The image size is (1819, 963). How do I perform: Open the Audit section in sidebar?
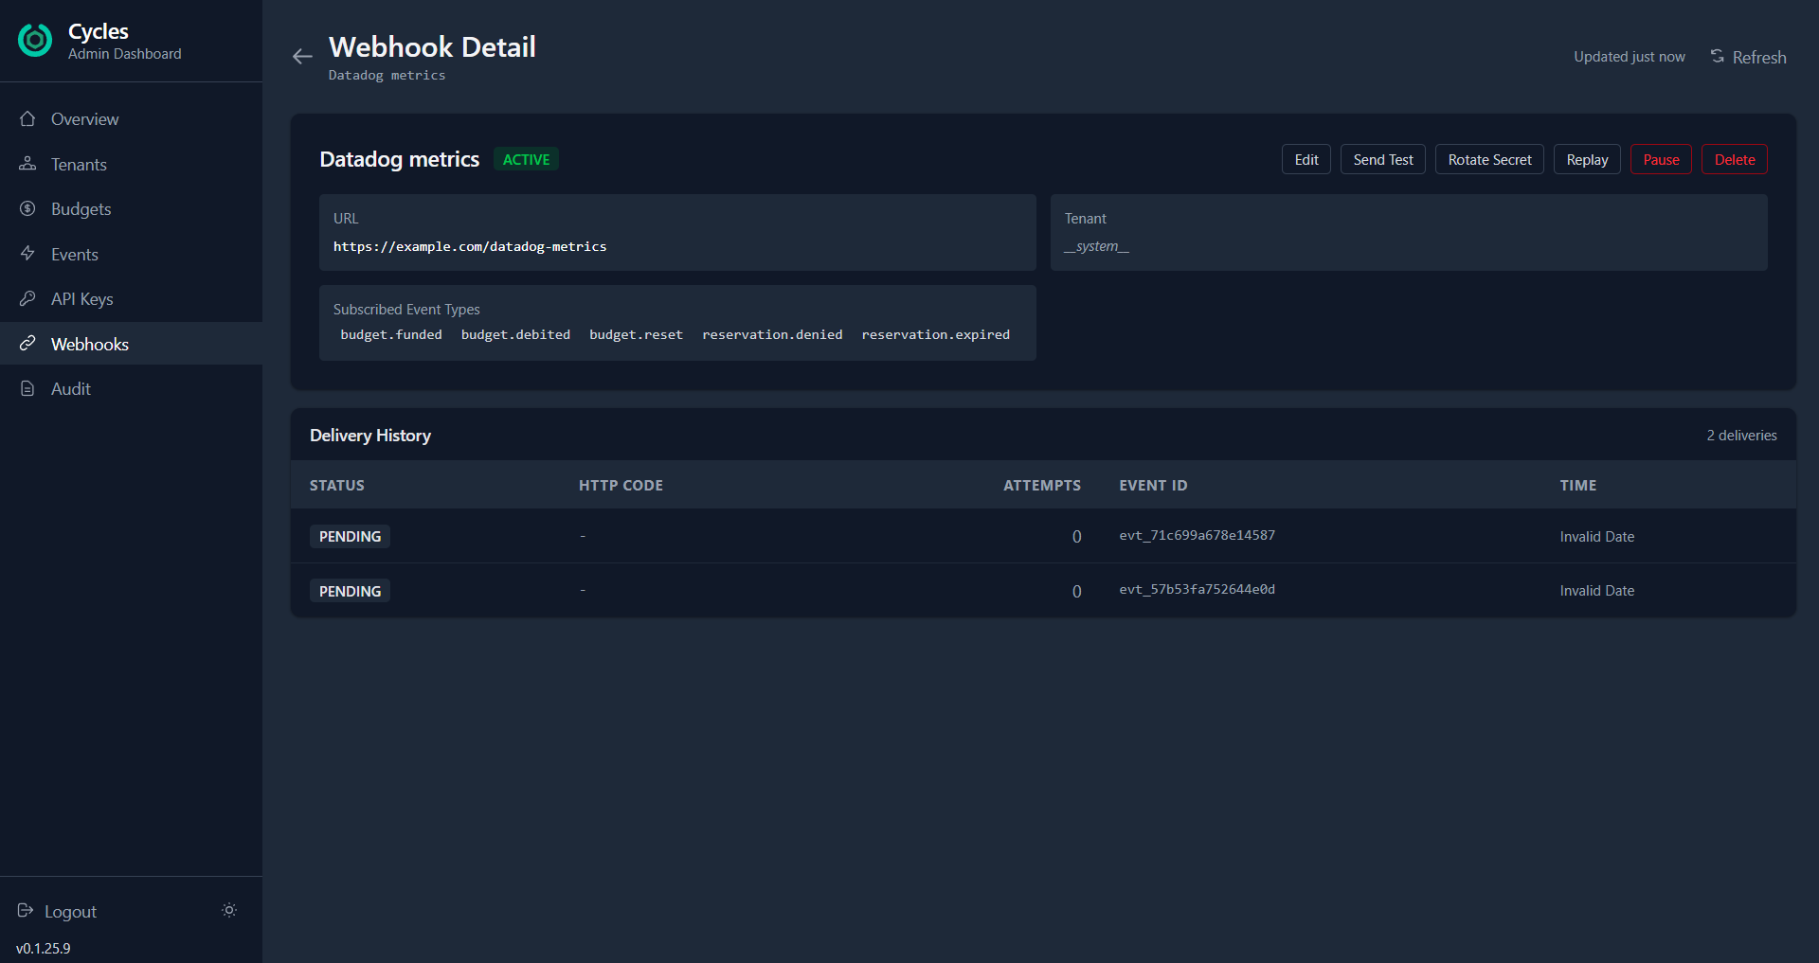pos(71,388)
